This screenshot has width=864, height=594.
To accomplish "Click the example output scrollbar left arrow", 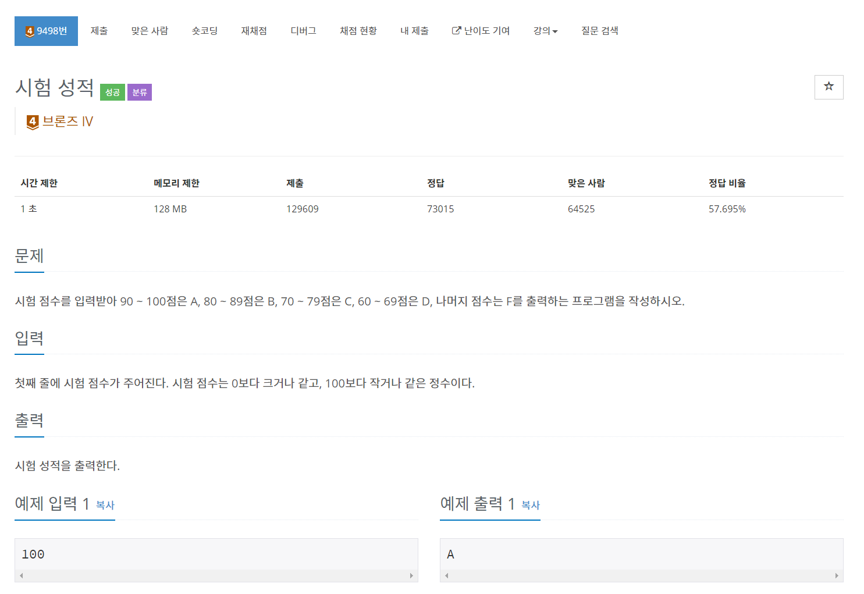I will click(447, 575).
